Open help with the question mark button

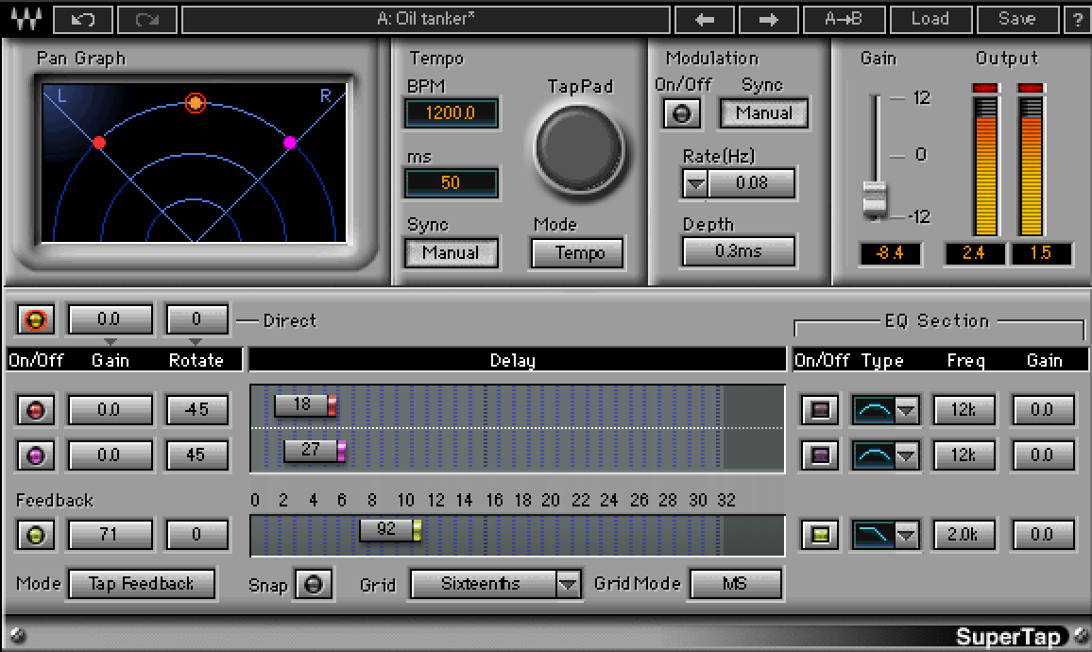pyautogui.click(x=1078, y=19)
